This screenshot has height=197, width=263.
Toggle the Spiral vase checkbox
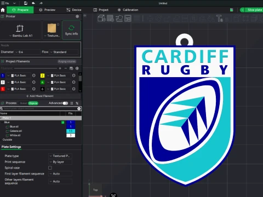50,168
